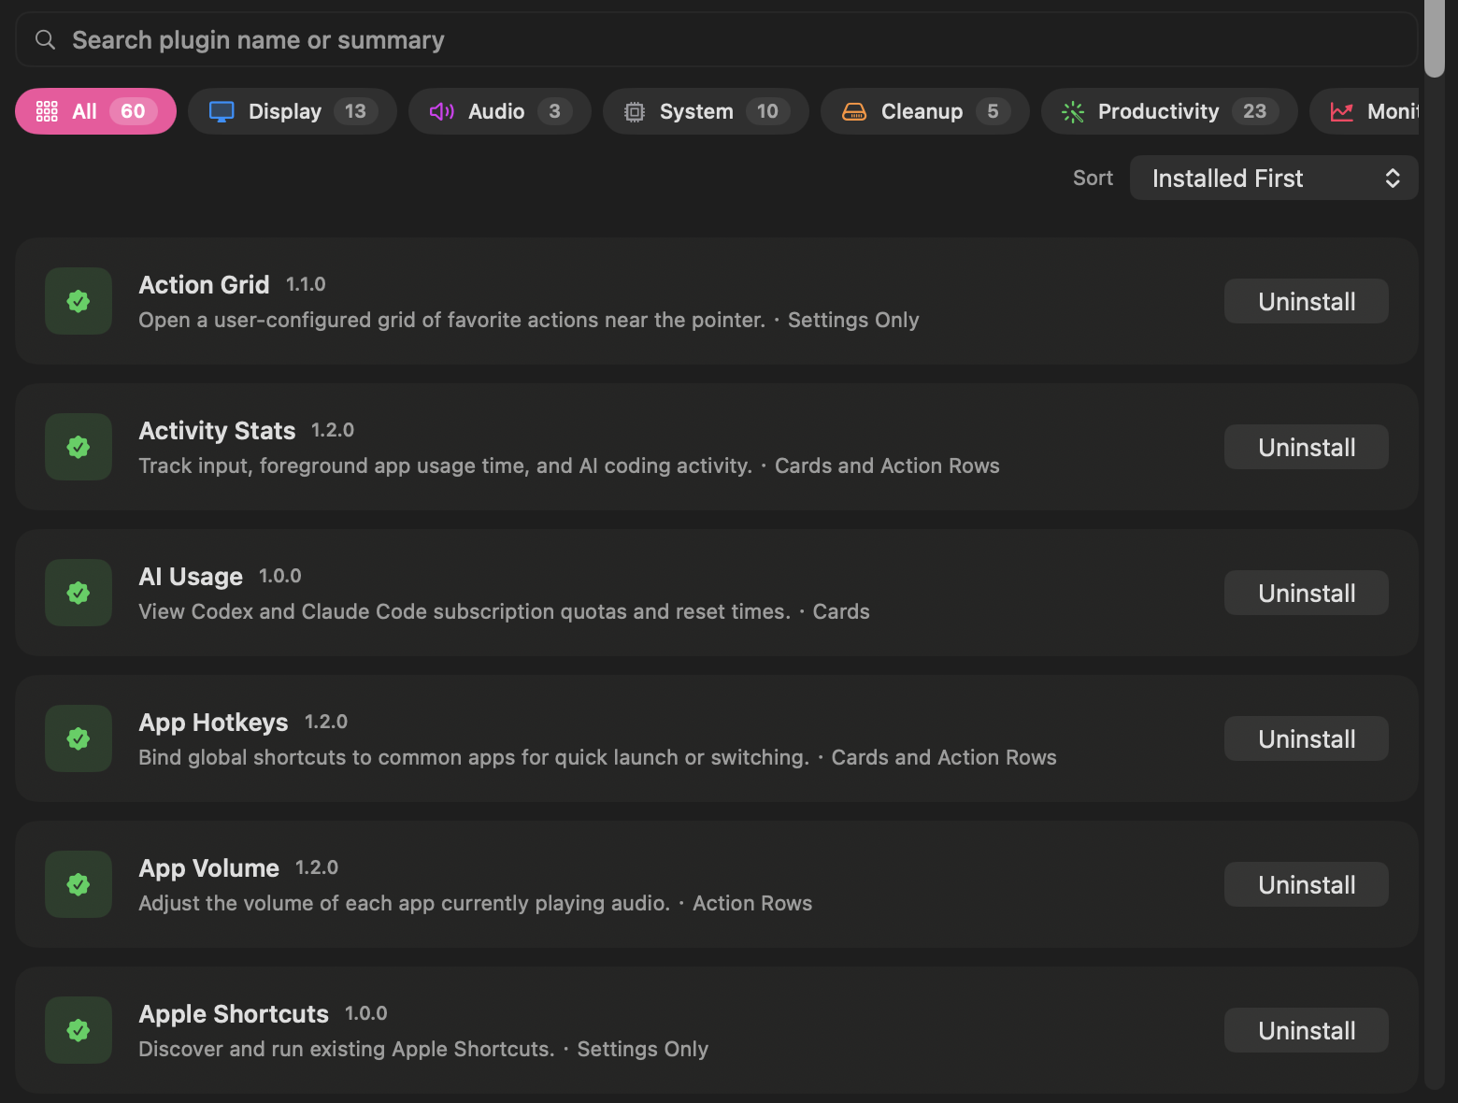The image size is (1458, 1103).
Task: Click Action Grid version 1.1.0 label
Action: 306,284
